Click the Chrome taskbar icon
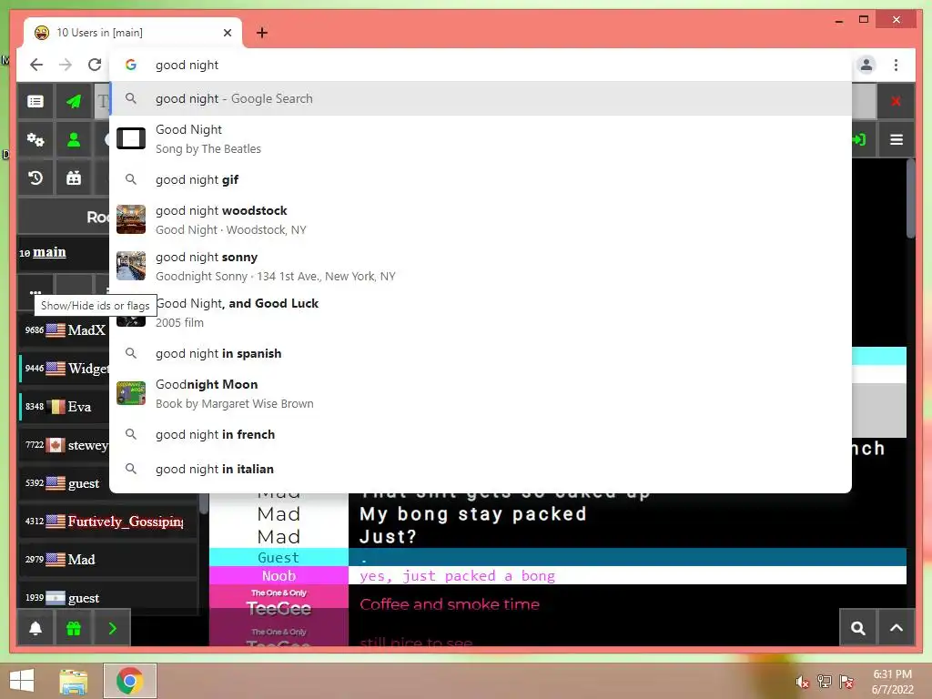Viewport: 932px width, 699px height. [129, 681]
